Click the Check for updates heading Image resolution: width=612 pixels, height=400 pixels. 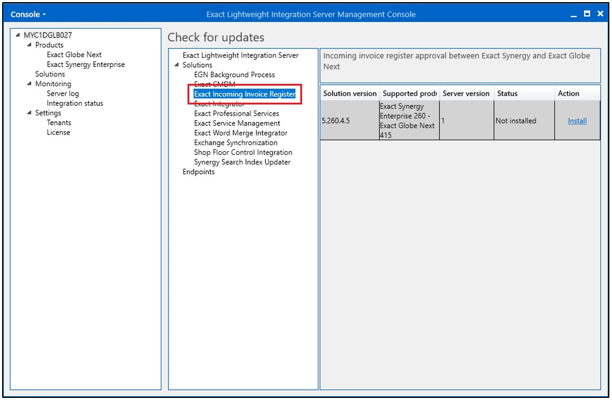coord(216,38)
